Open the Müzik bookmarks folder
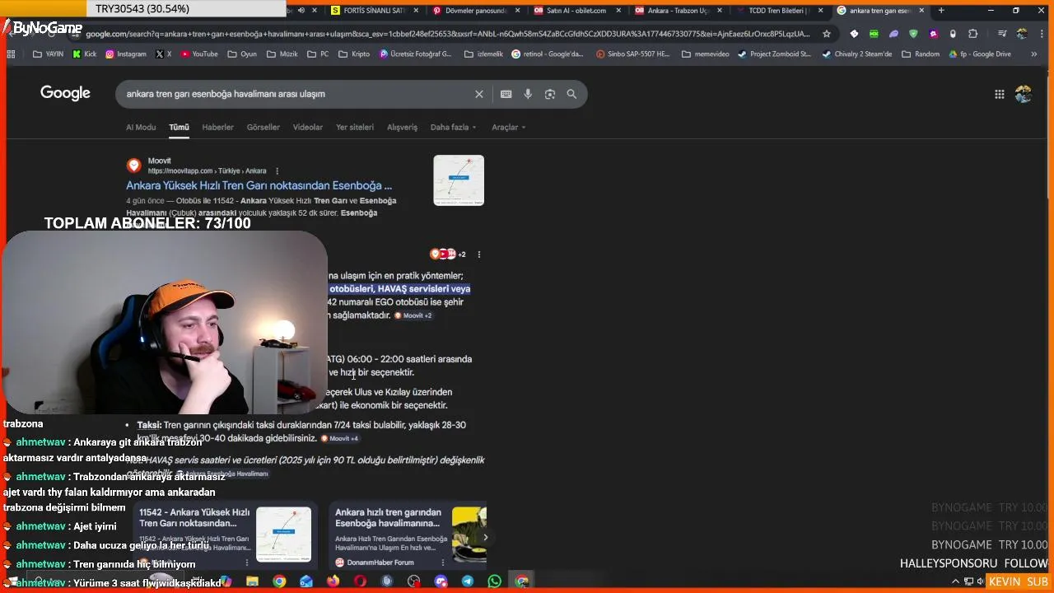The width and height of the screenshot is (1054, 593). 282,54
